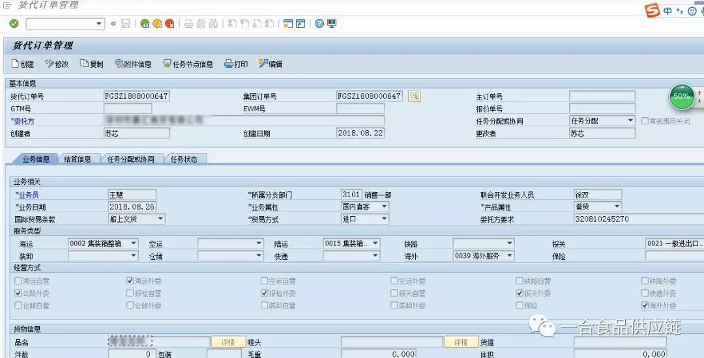Open the 海运 service type dropdown
Image resolution: width=704 pixels, height=358 pixels.
(134, 243)
